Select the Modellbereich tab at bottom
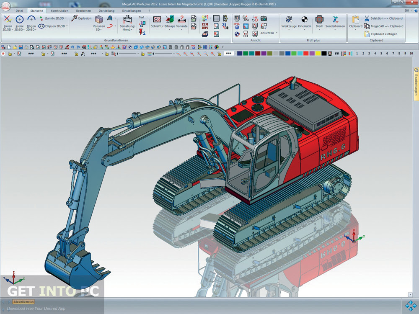 tap(24, 302)
